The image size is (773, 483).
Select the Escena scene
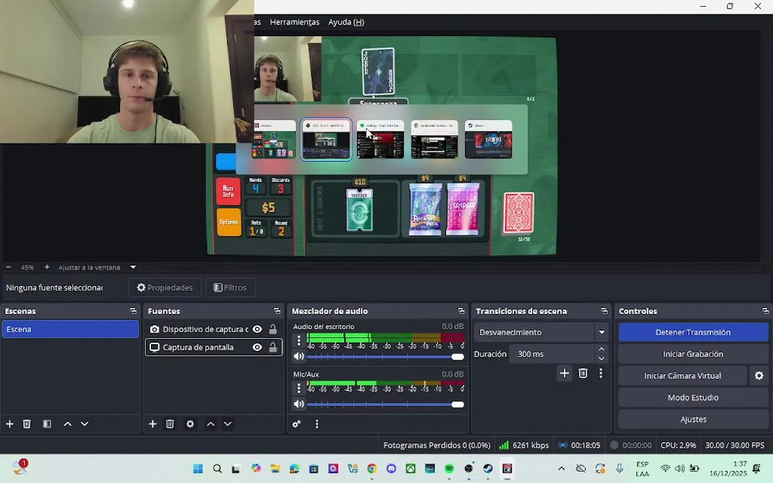click(x=70, y=329)
